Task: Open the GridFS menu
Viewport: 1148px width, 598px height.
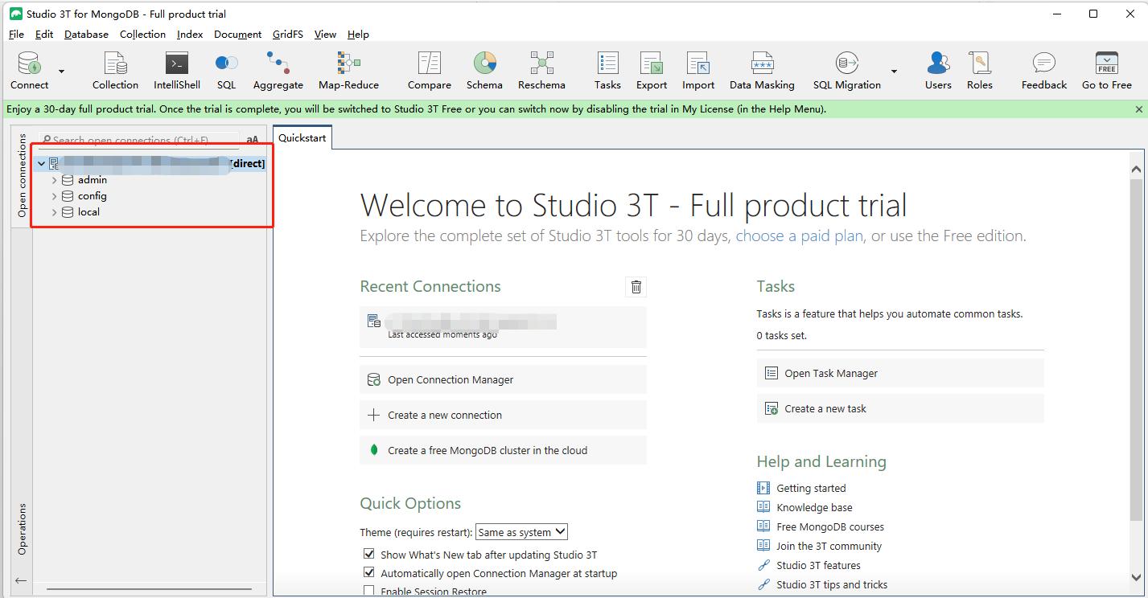Action: [x=288, y=35]
